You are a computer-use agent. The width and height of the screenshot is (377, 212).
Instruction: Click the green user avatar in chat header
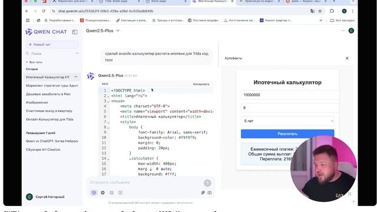(x=351, y=31)
